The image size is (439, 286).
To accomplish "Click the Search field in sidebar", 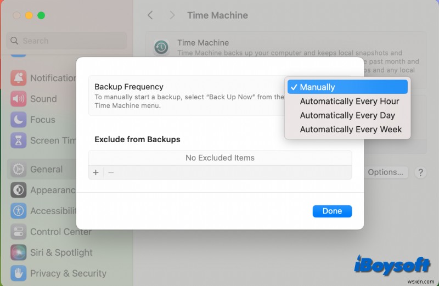I will (x=66, y=41).
